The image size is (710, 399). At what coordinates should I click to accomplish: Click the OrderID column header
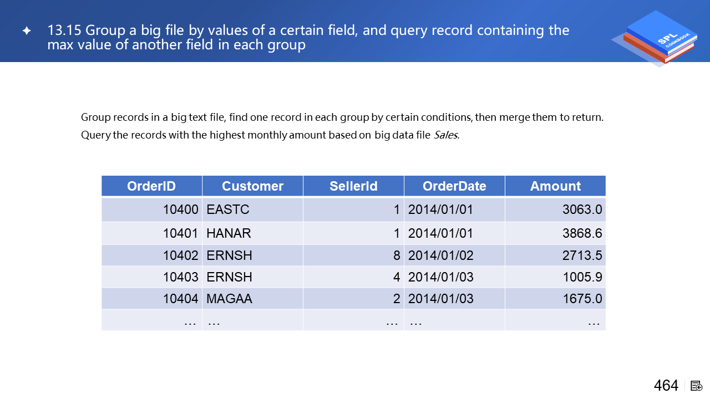151,186
